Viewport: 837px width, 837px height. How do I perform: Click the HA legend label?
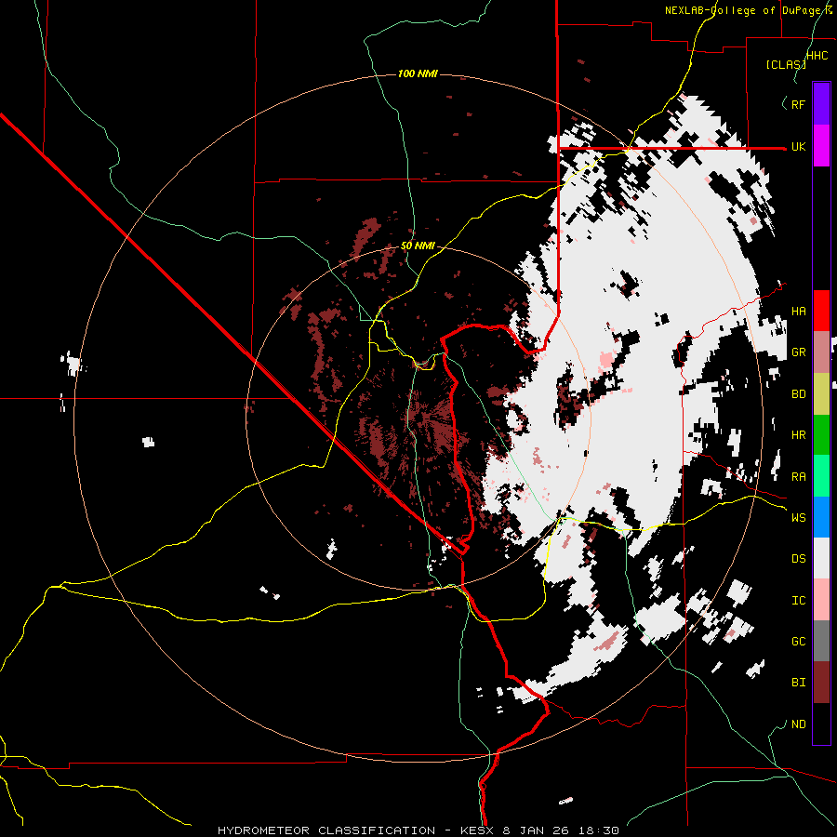pos(798,312)
